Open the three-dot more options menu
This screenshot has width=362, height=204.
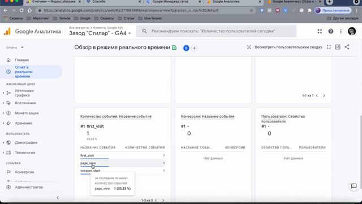point(341,31)
